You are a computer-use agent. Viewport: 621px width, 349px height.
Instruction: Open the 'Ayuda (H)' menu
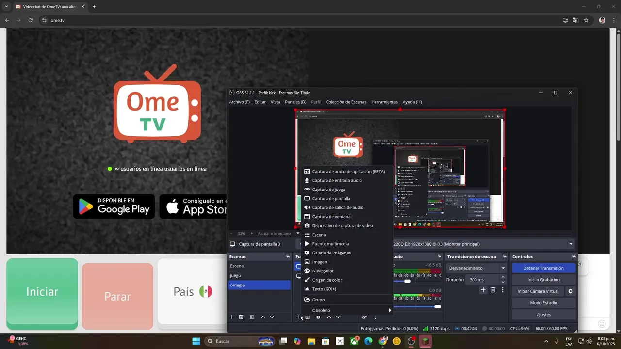tap(412, 102)
